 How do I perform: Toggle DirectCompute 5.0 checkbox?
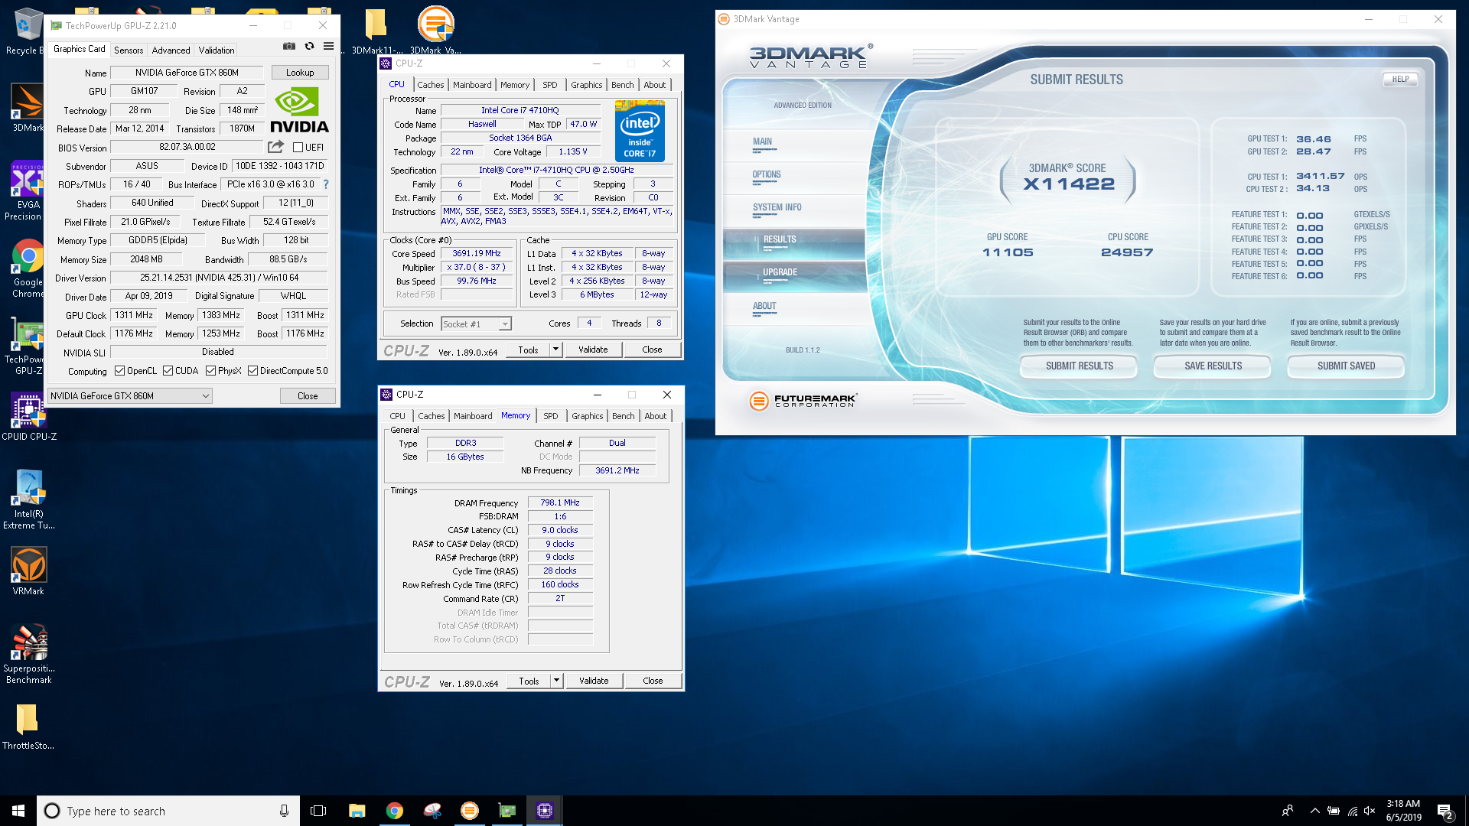tap(252, 371)
